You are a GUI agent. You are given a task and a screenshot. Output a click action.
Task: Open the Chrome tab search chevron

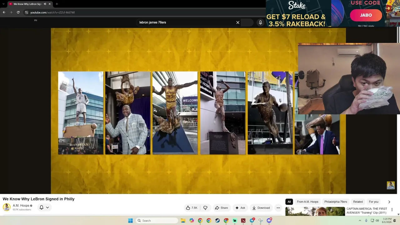pyautogui.click(x=3, y=4)
